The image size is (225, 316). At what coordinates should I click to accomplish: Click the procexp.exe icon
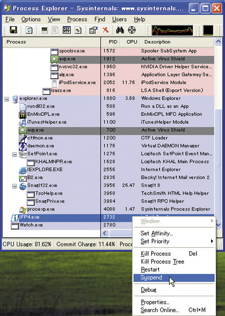point(23,209)
